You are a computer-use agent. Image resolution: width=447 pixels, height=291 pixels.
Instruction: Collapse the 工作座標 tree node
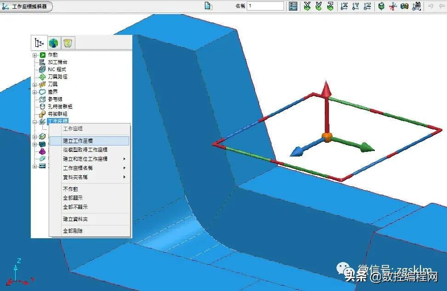(x=34, y=122)
